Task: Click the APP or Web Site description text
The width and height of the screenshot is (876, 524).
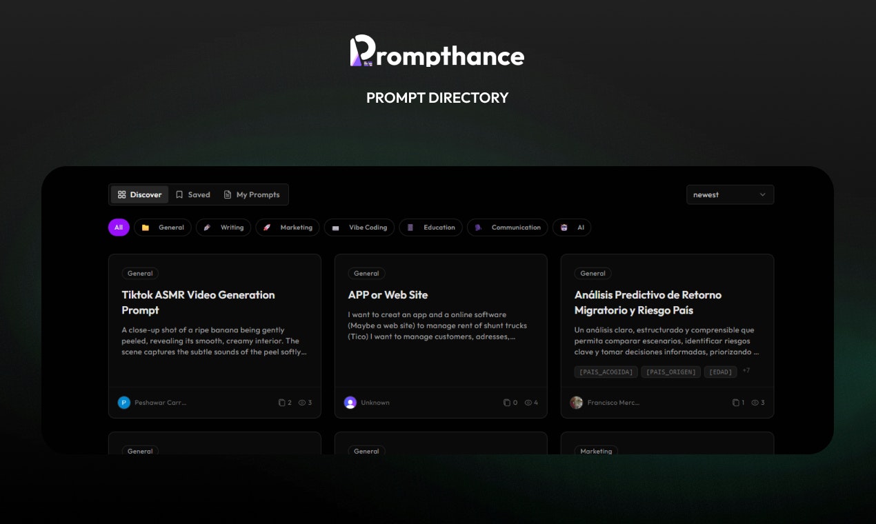Action: (437, 325)
